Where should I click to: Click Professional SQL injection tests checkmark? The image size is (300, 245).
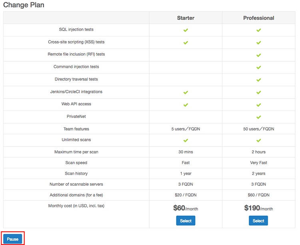coord(258,30)
